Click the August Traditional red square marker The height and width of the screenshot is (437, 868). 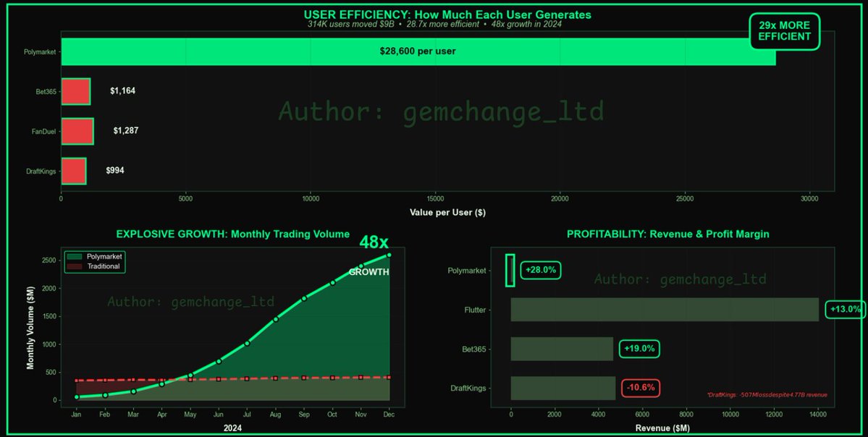[x=275, y=378]
